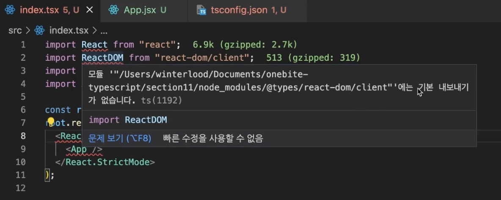Image resolution: width=501 pixels, height=200 pixels.
Task: Close the index.tsx tab
Action: click(x=90, y=10)
